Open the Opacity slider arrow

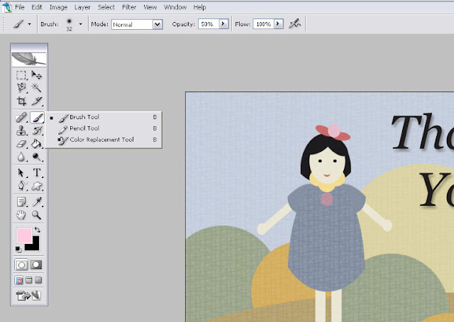pyautogui.click(x=223, y=23)
